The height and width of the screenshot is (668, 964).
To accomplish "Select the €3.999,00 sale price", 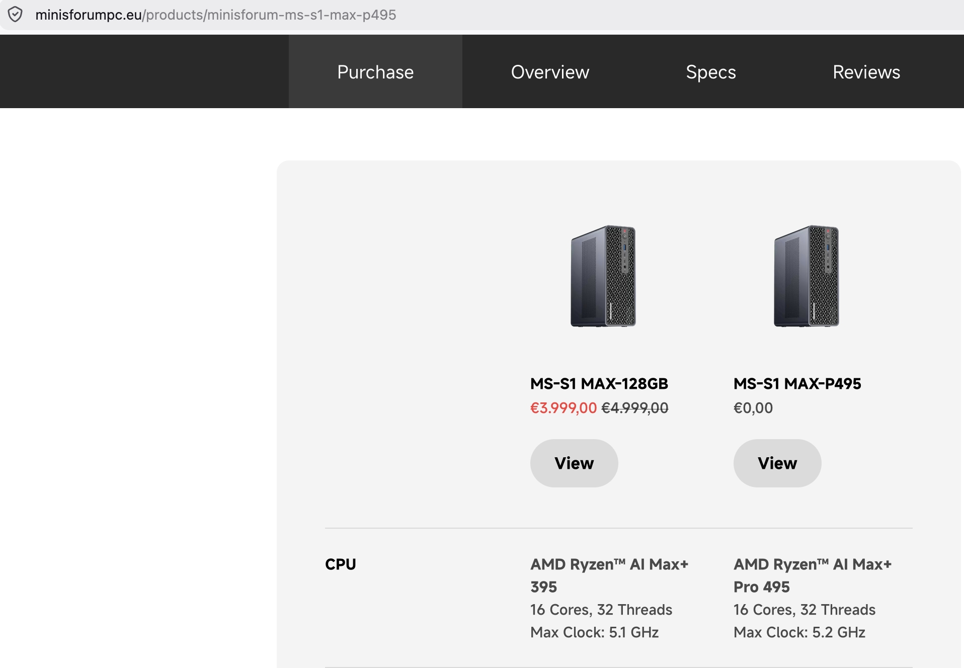I will 564,408.
